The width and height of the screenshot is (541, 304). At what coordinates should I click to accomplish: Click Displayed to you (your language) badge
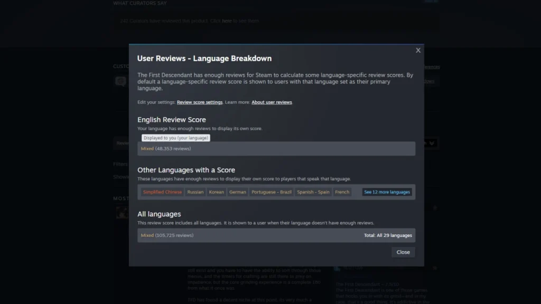(175, 138)
